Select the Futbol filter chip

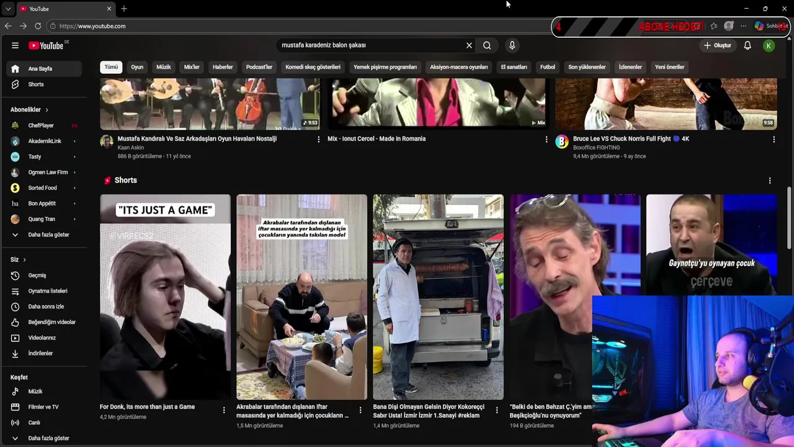[548, 67]
